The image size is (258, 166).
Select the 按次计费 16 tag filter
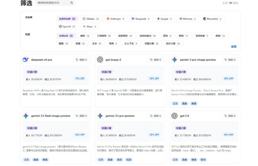pyautogui.click(x=173, y=43)
